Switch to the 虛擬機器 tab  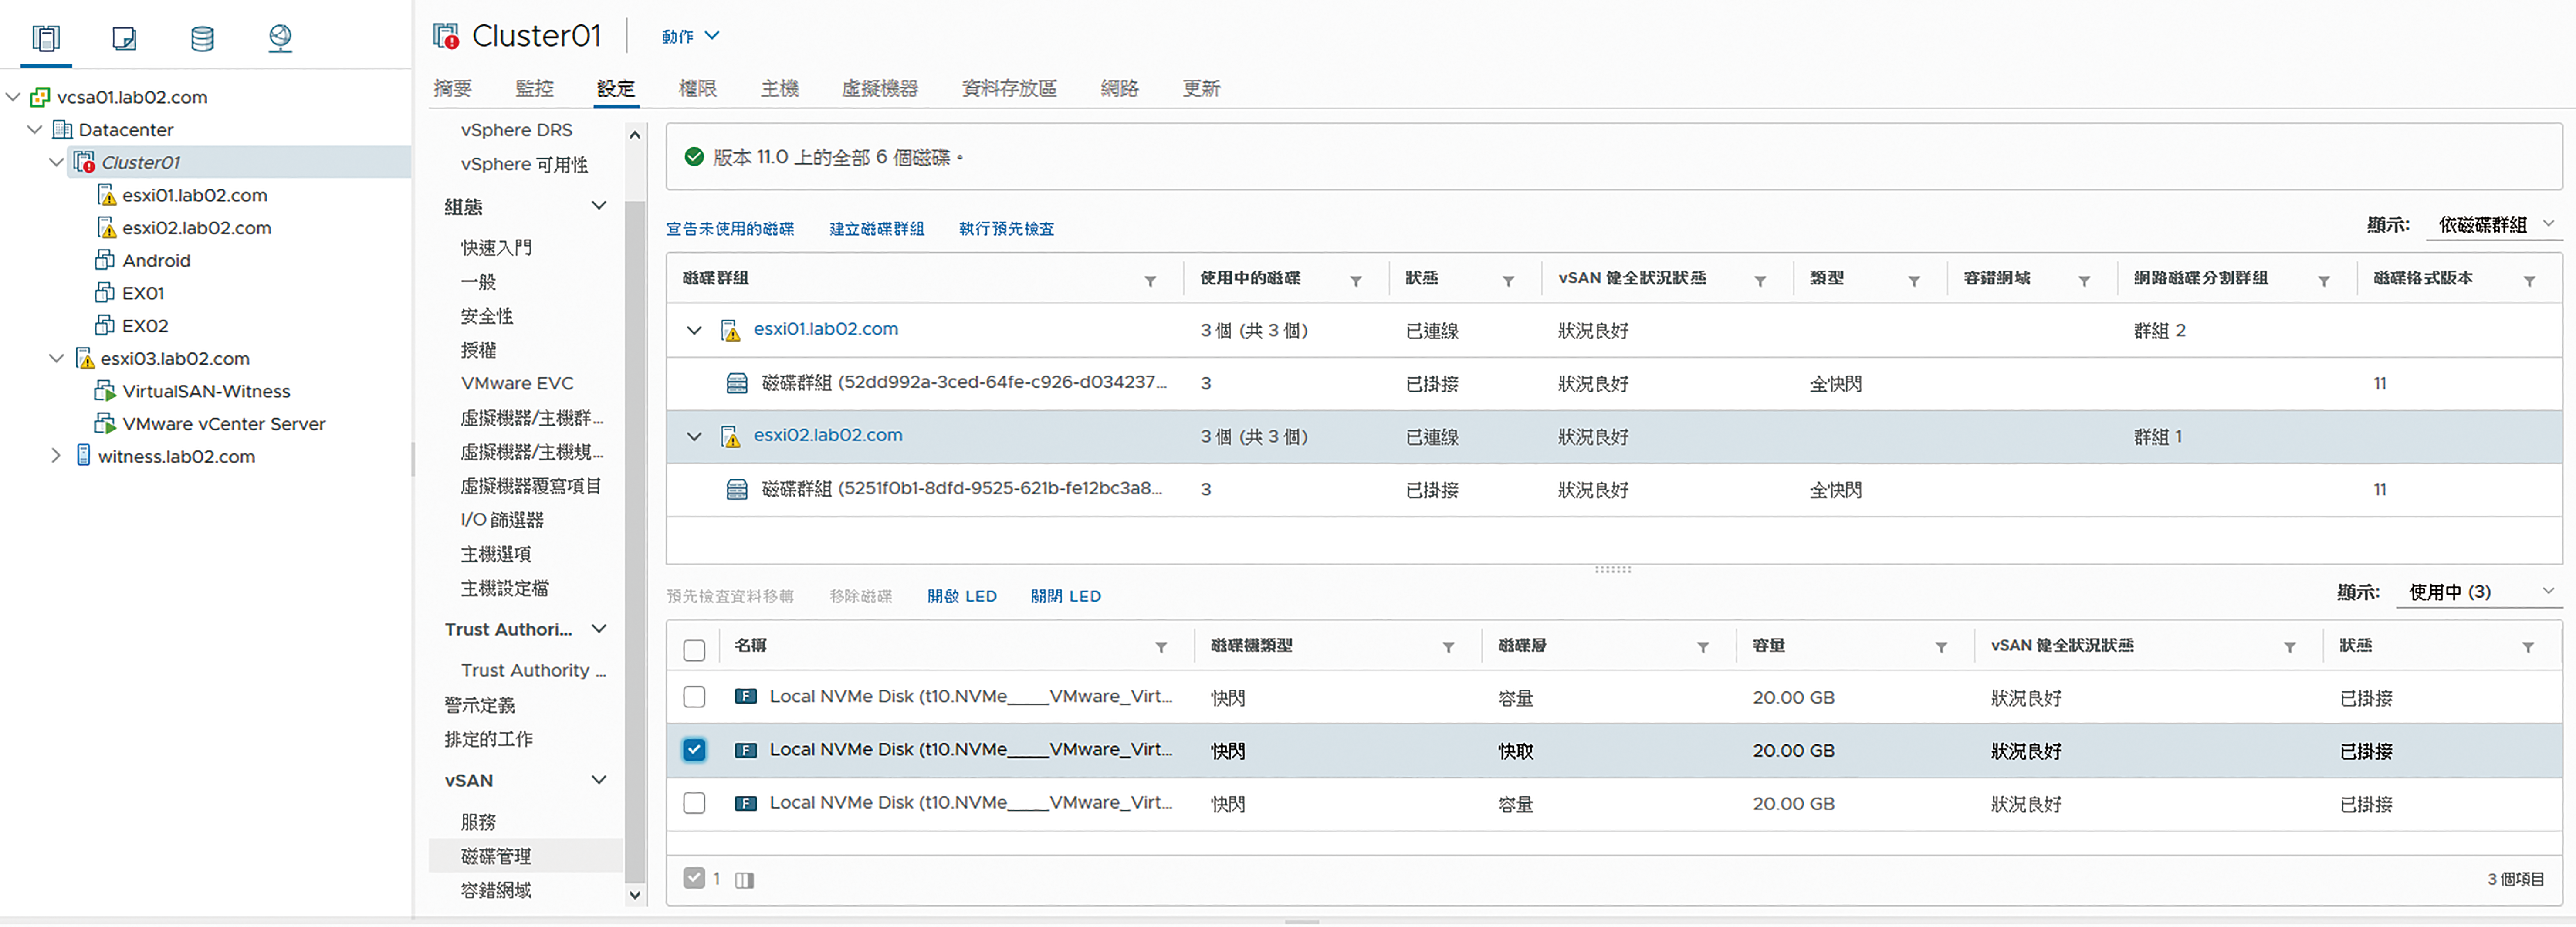(x=879, y=88)
